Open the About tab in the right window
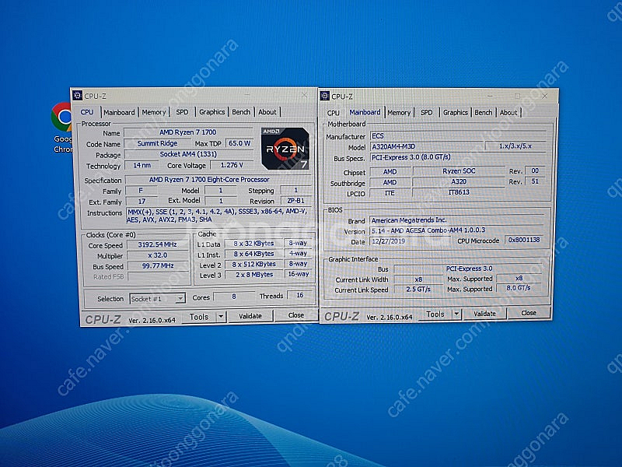The height and width of the screenshot is (467, 622). tap(508, 112)
